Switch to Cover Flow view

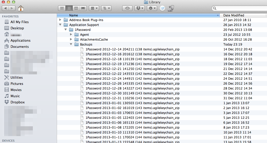click(83, 8)
